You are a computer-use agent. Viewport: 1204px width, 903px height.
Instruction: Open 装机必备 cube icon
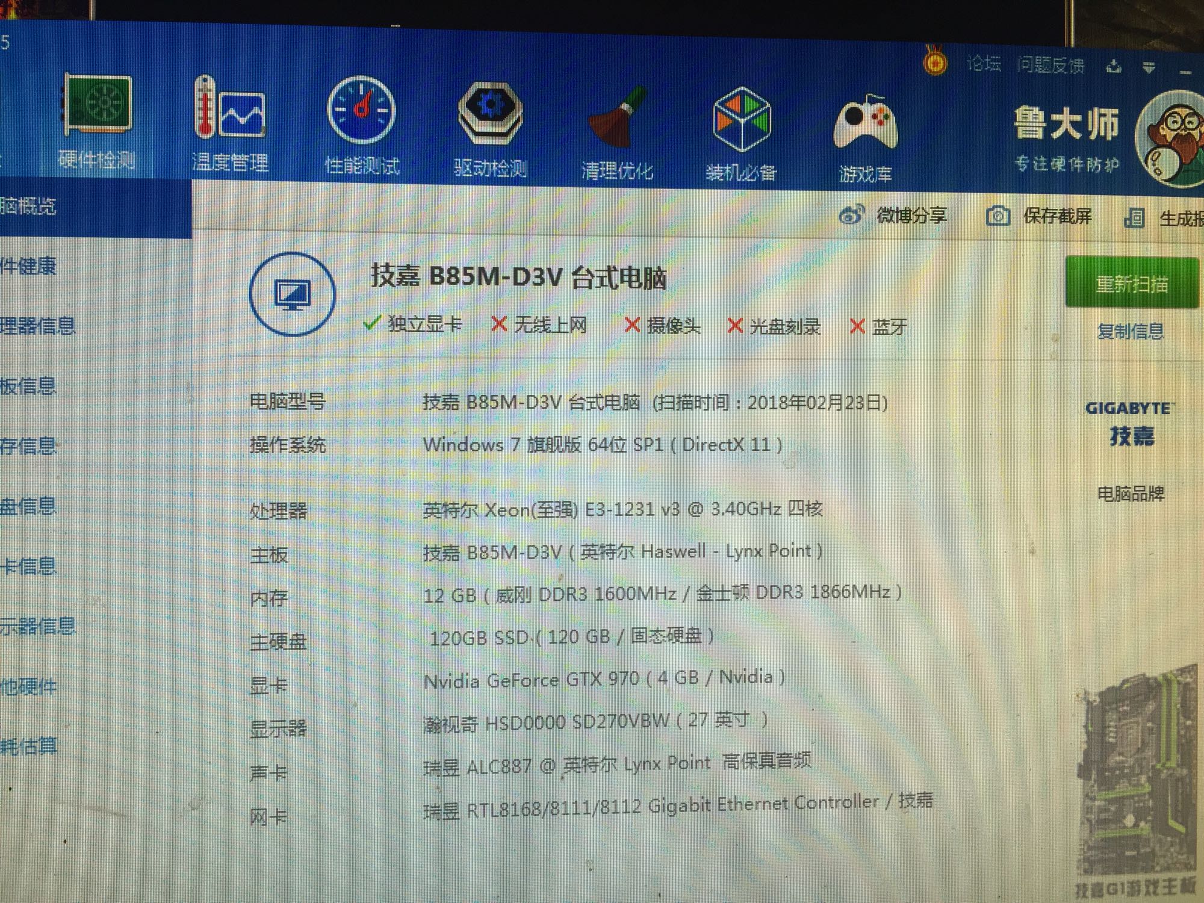(x=741, y=119)
